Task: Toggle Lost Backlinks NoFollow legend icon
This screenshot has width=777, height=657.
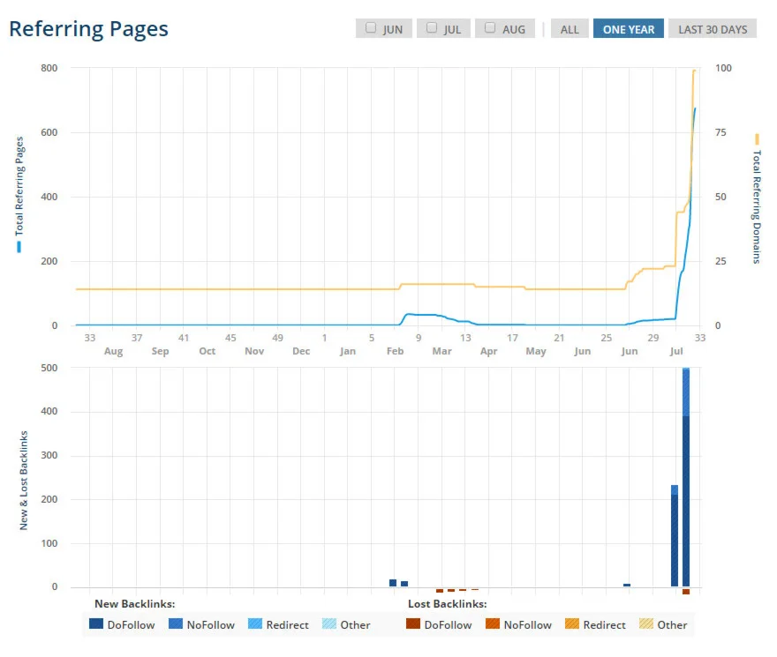Action: tap(493, 623)
